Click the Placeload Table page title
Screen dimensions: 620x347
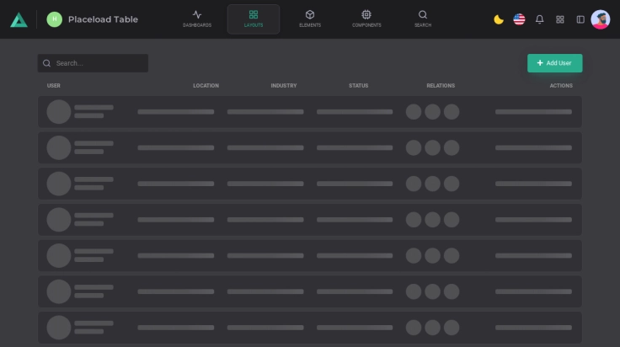pos(103,19)
